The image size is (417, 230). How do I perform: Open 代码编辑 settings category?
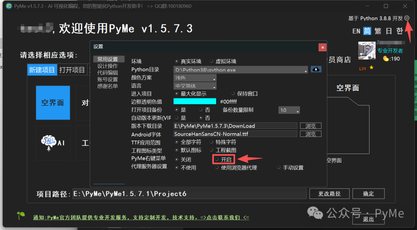point(107,73)
